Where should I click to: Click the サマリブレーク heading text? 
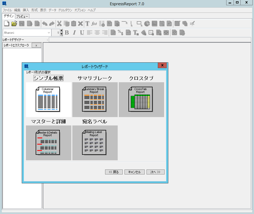point(95,78)
